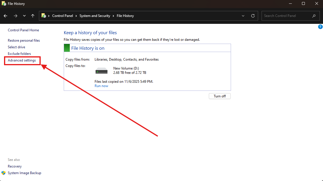Expand chevron after System and Security breadcrumb

[113, 16]
